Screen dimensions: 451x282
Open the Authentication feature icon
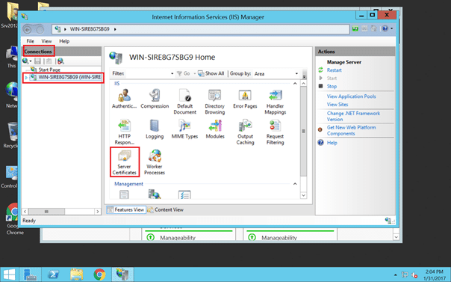coord(124,99)
